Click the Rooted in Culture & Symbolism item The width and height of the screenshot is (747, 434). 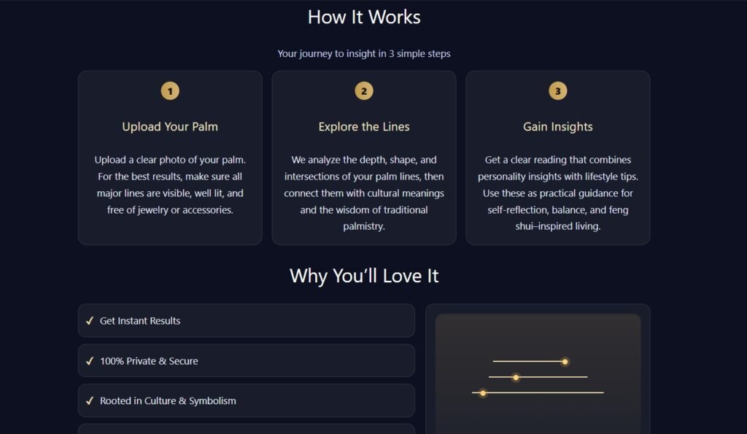click(x=247, y=400)
